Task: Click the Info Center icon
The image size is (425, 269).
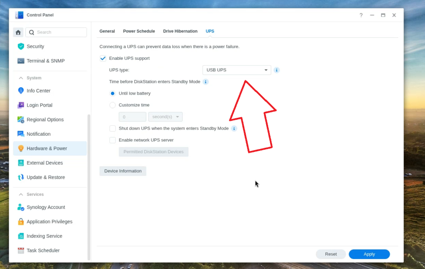Action: click(x=21, y=90)
